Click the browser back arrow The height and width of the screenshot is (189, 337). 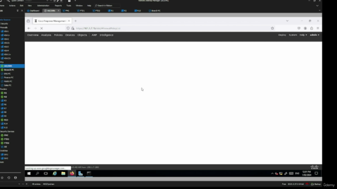pyautogui.click(x=29, y=28)
